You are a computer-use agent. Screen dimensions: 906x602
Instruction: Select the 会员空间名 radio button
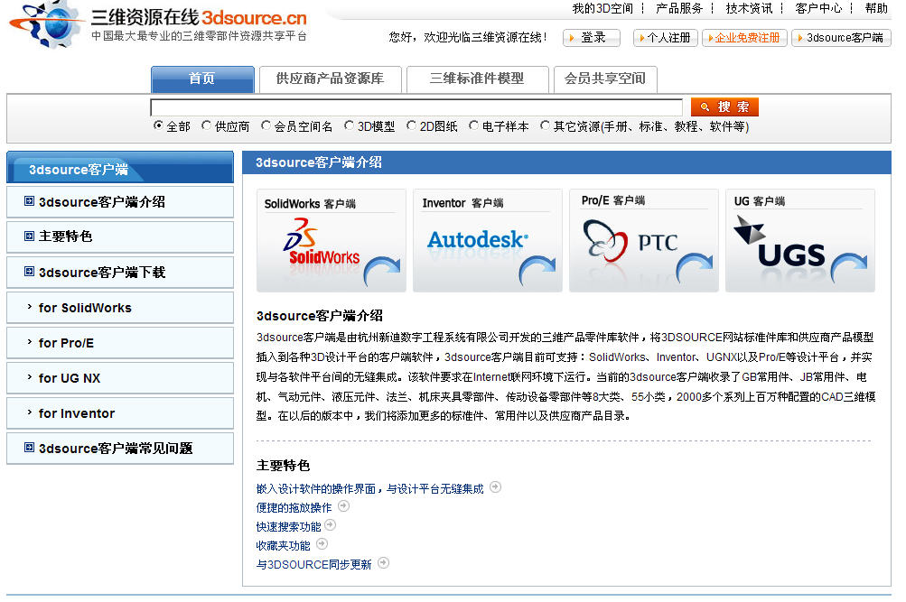(266, 125)
